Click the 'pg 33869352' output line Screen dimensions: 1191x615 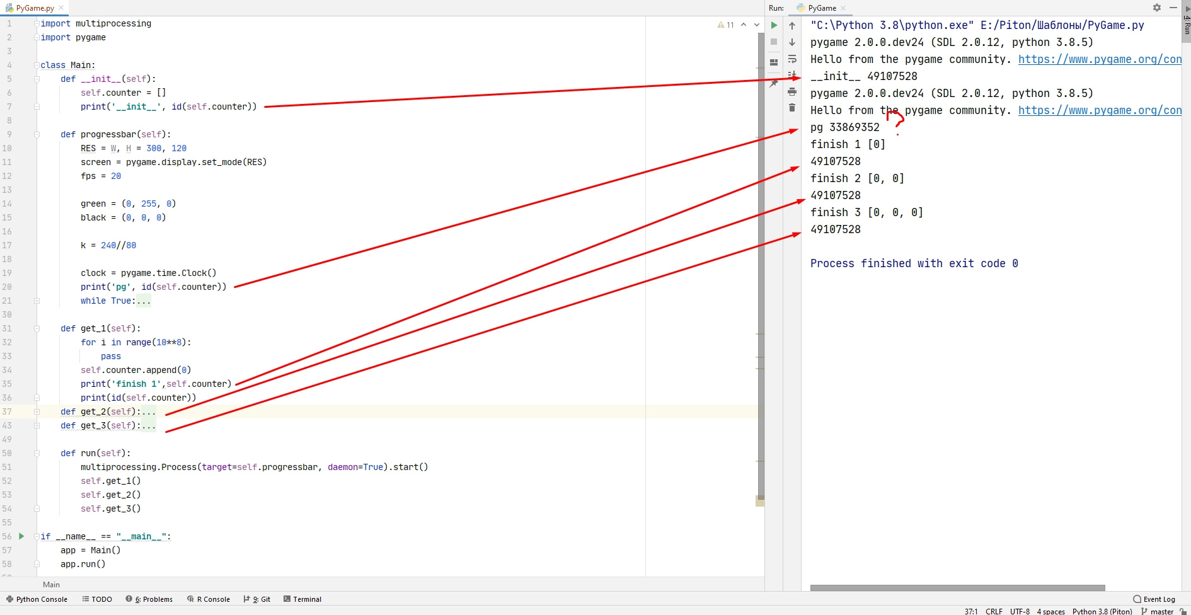pos(844,127)
